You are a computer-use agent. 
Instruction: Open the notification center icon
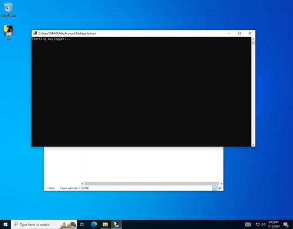(x=286, y=225)
